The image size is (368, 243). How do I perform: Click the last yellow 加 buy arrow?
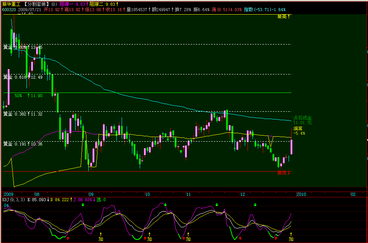tap(291, 237)
